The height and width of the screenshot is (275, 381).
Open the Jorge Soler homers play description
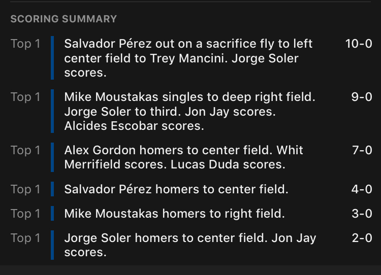pyautogui.click(x=190, y=245)
